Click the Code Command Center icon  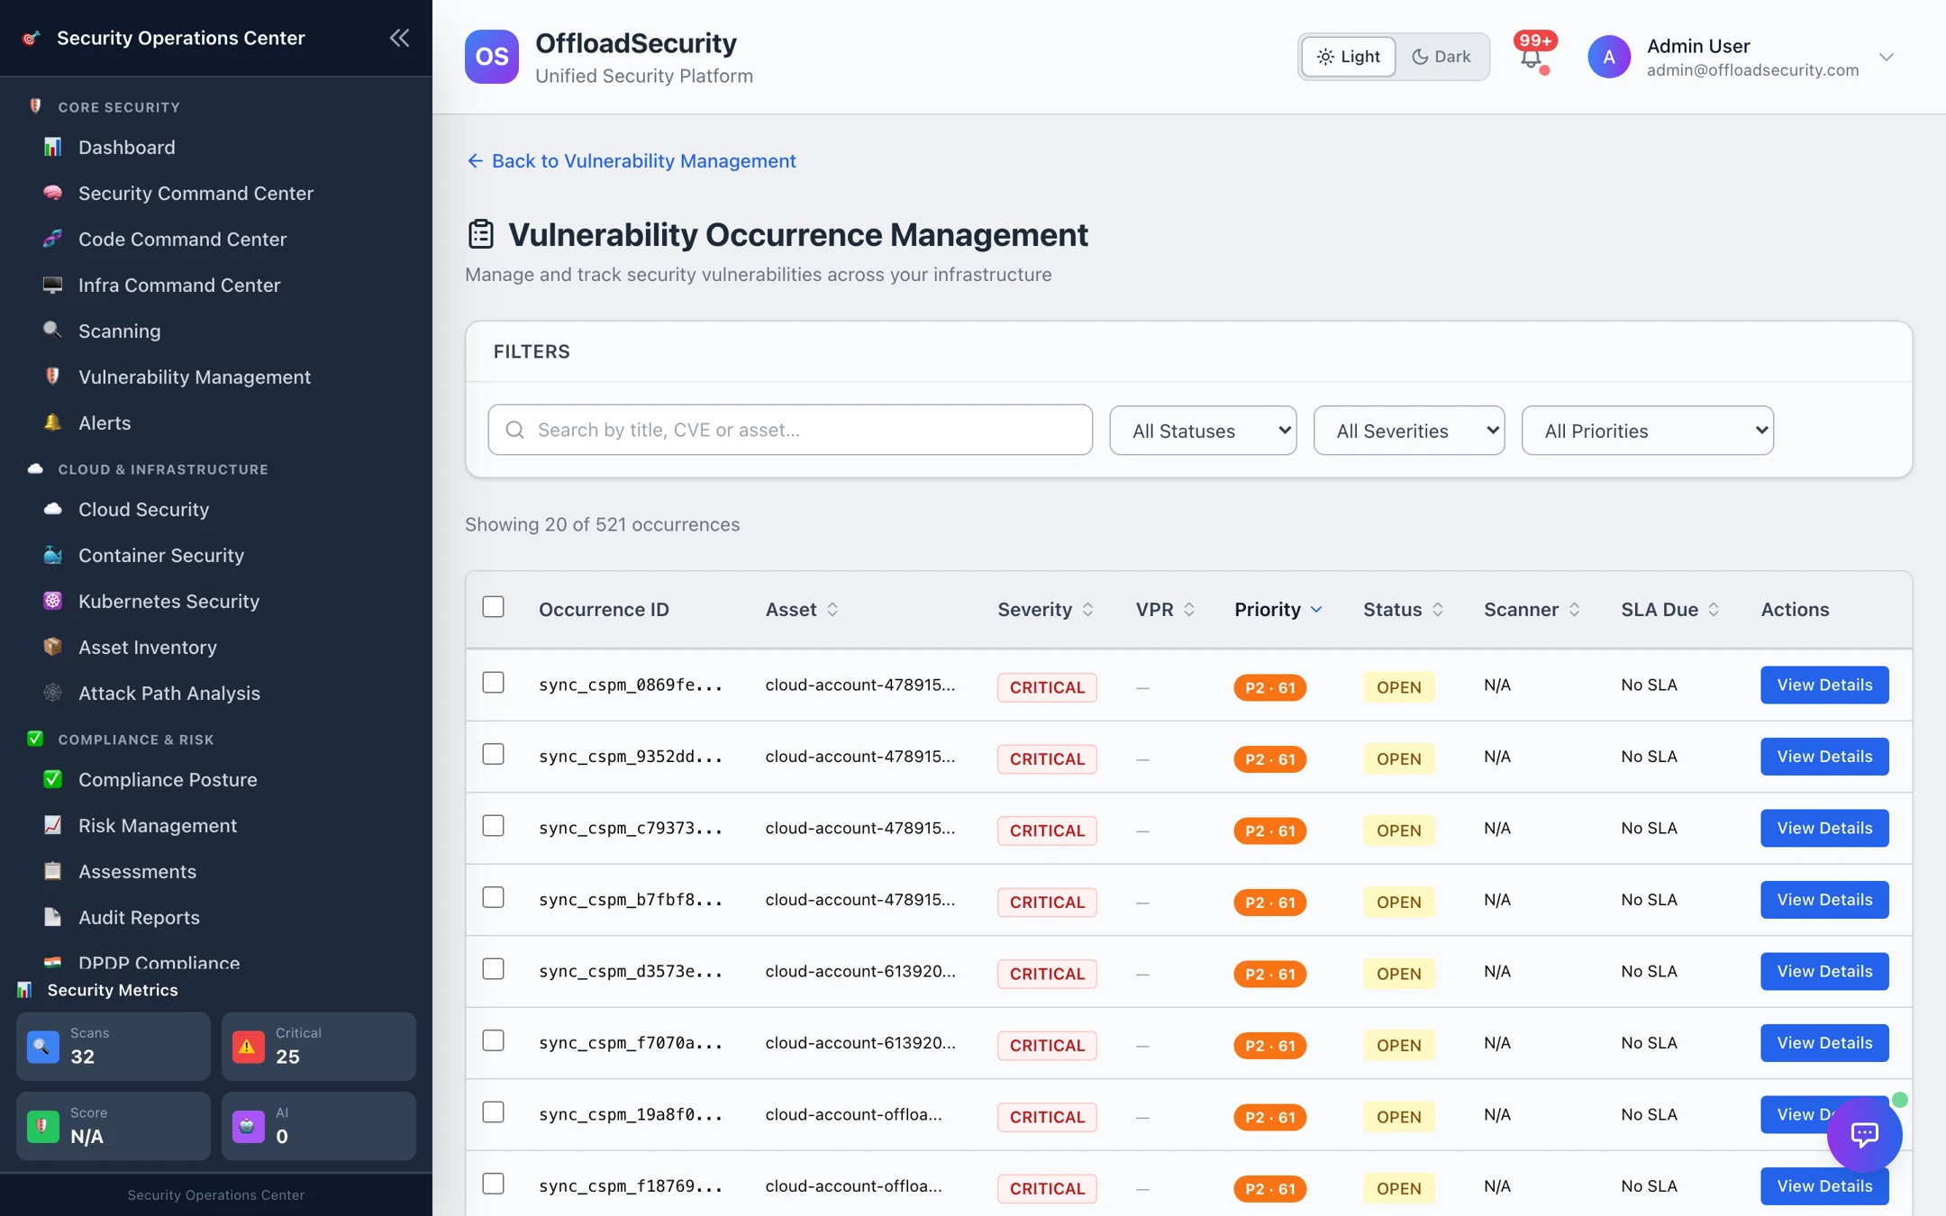(52, 239)
